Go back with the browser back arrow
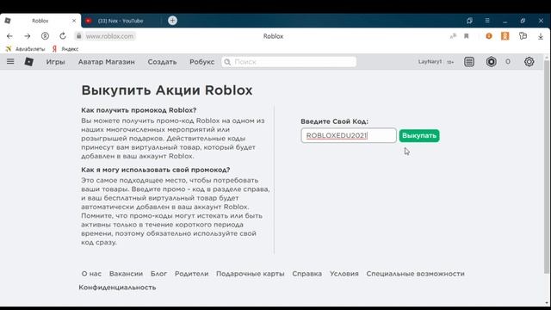The width and height of the screenshot is (551, 310). 9,36
